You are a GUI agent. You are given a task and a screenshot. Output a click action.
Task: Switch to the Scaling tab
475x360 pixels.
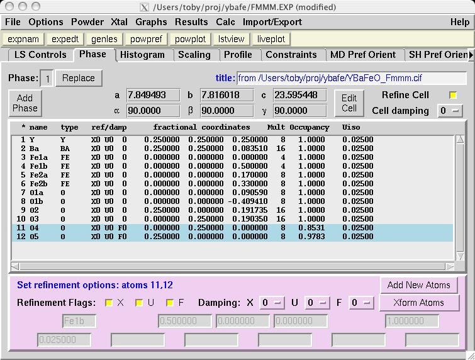(194, 55)
